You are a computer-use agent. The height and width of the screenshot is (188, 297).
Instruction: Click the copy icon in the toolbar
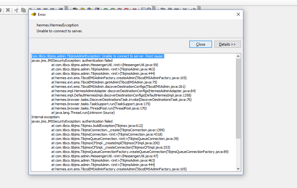coord(23,10)
